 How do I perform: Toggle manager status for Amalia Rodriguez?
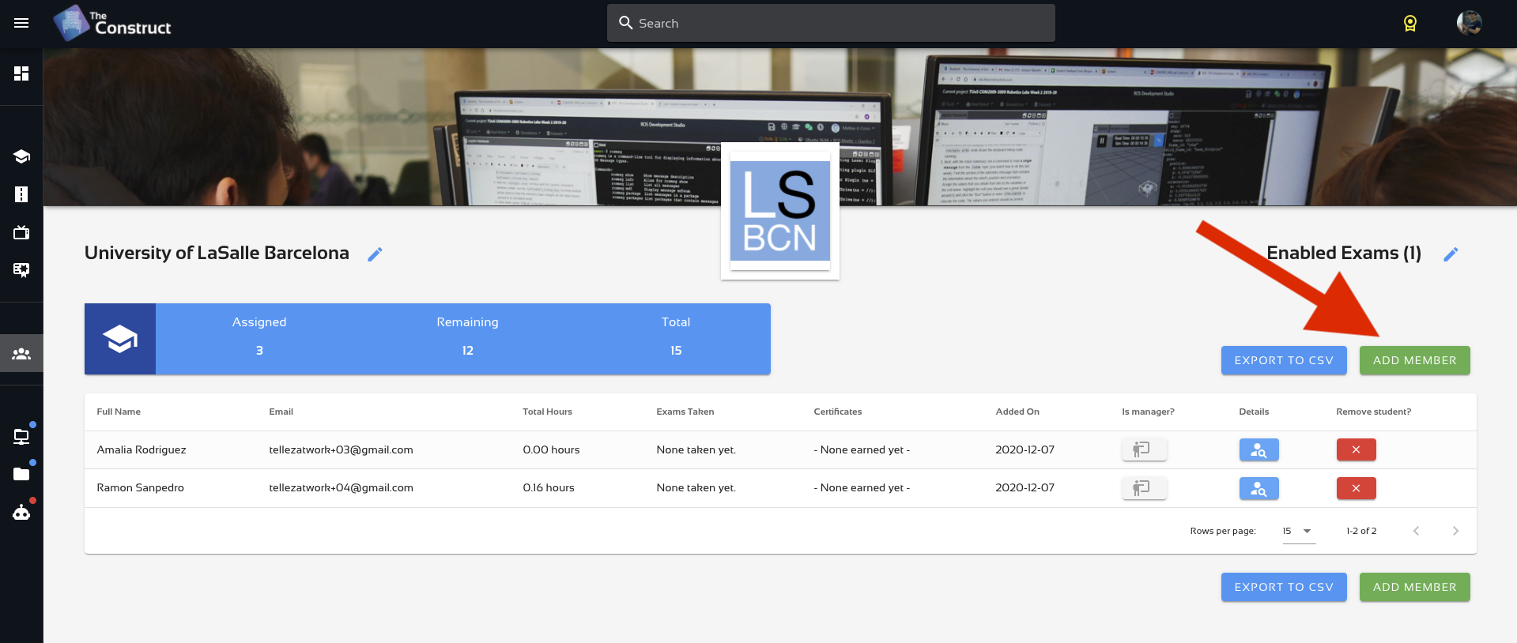1144,449
